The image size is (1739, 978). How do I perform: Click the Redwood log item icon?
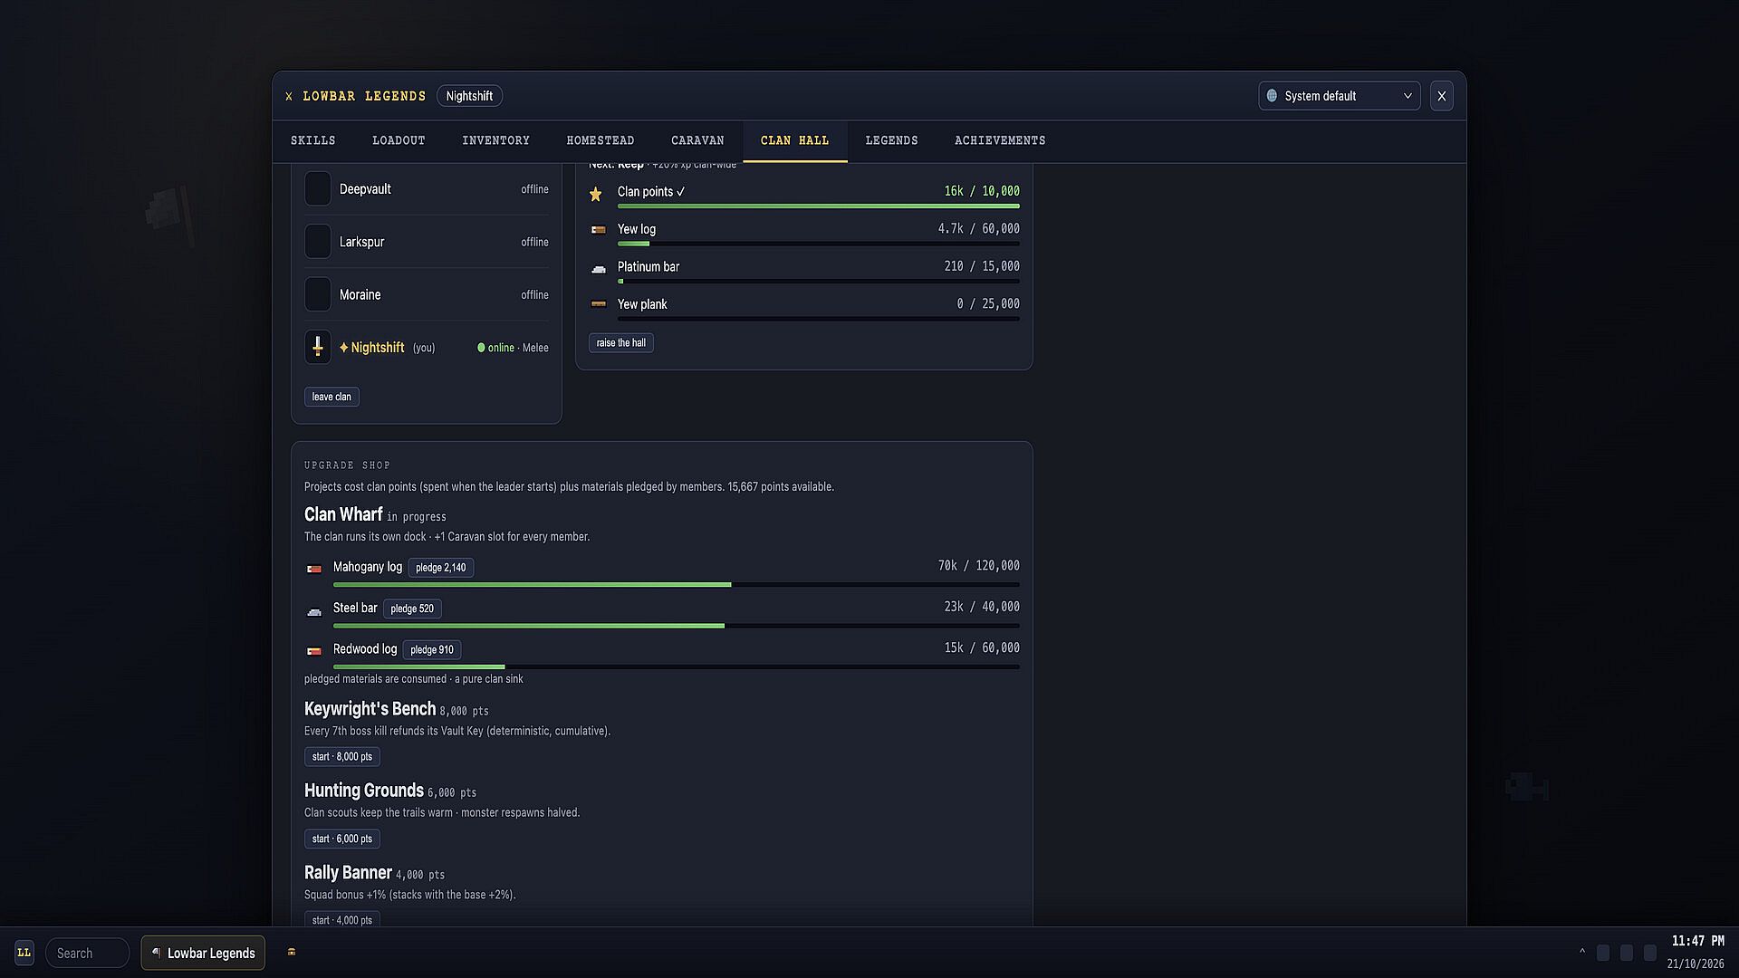[x=314, y=651]
